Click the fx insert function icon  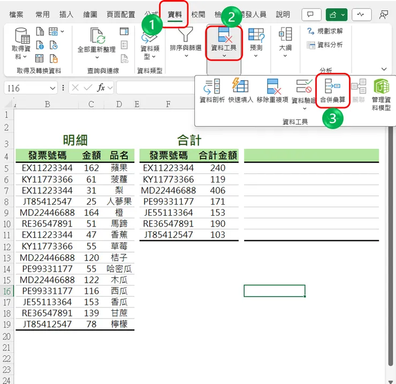[x=101, y=88]
